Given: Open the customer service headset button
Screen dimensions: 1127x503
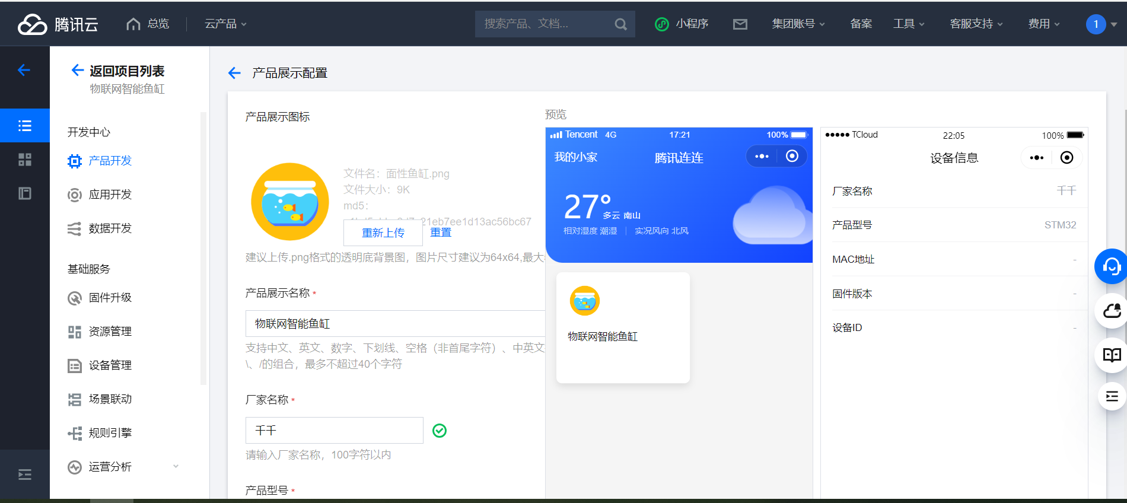Looking at the screenshot, I should (x=1110, y=266).
